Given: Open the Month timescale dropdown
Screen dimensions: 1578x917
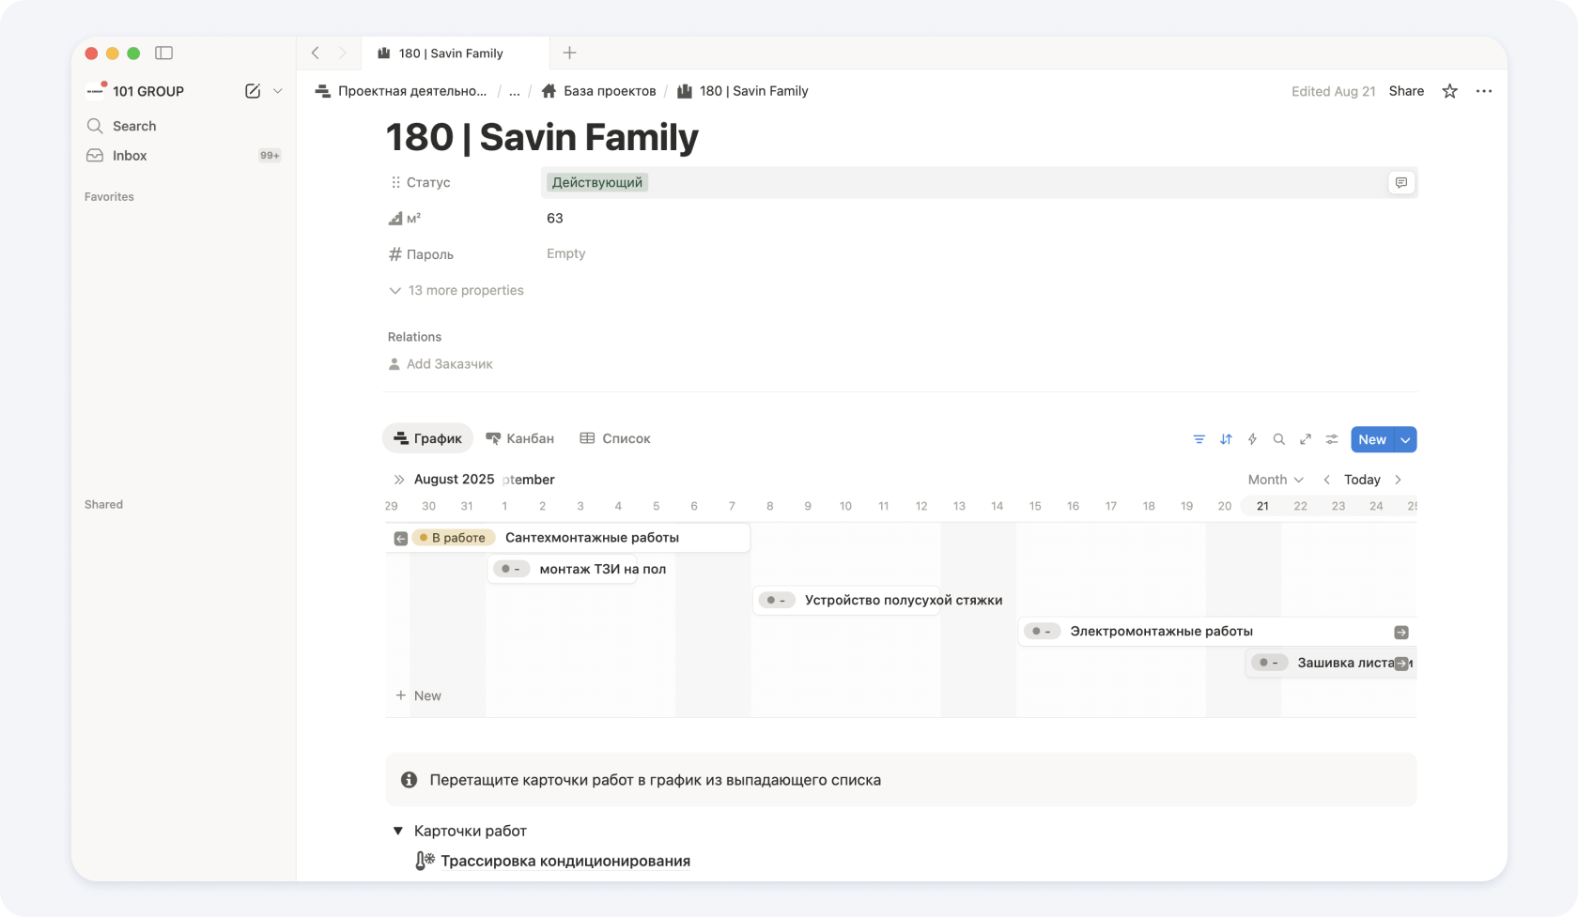Looking at the screenshot, I should pyautogui.click(x=1275, y=480).
